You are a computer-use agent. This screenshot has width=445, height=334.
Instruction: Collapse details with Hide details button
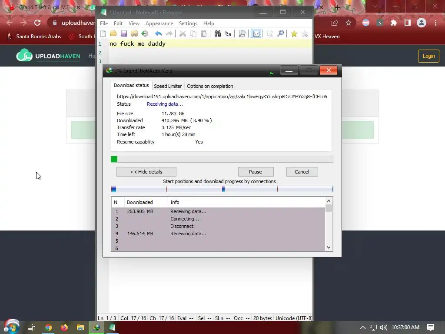[146, 171]
